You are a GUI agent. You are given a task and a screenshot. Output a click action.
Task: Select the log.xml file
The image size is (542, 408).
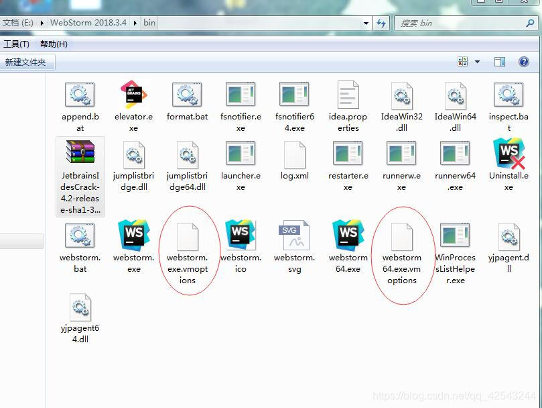295,160
